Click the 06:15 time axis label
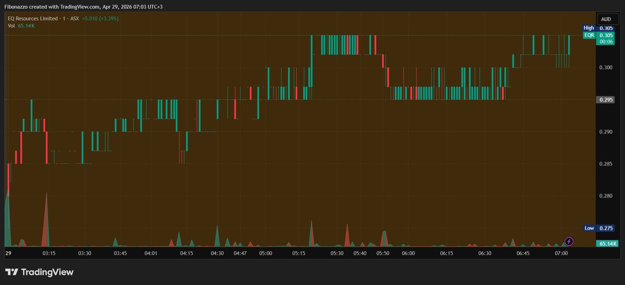 click(446, 253)
